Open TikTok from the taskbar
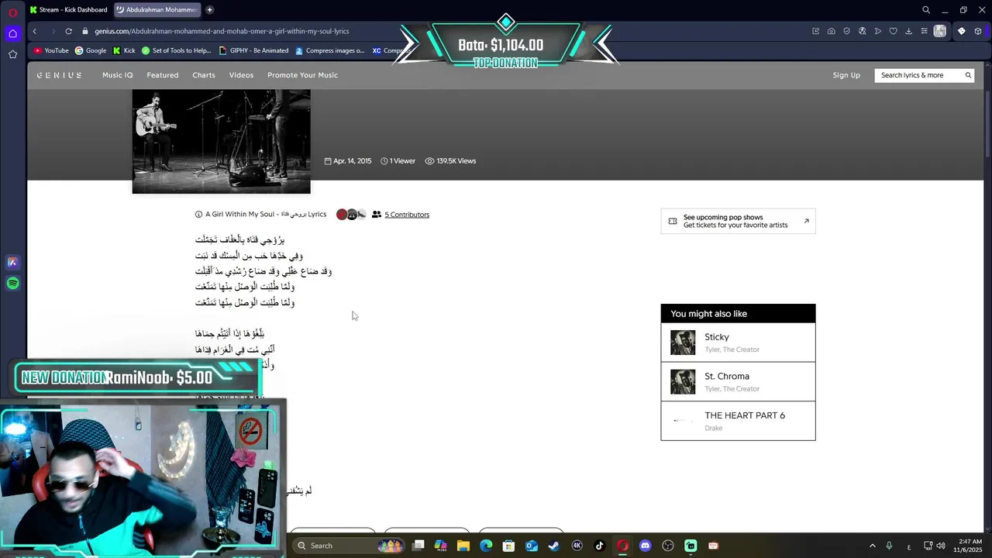The height and width of the screenshot is (558, 992). coord(599,546)
